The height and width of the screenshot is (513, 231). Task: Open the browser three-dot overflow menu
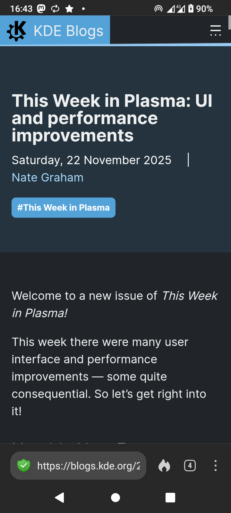(x=216, y=466)
